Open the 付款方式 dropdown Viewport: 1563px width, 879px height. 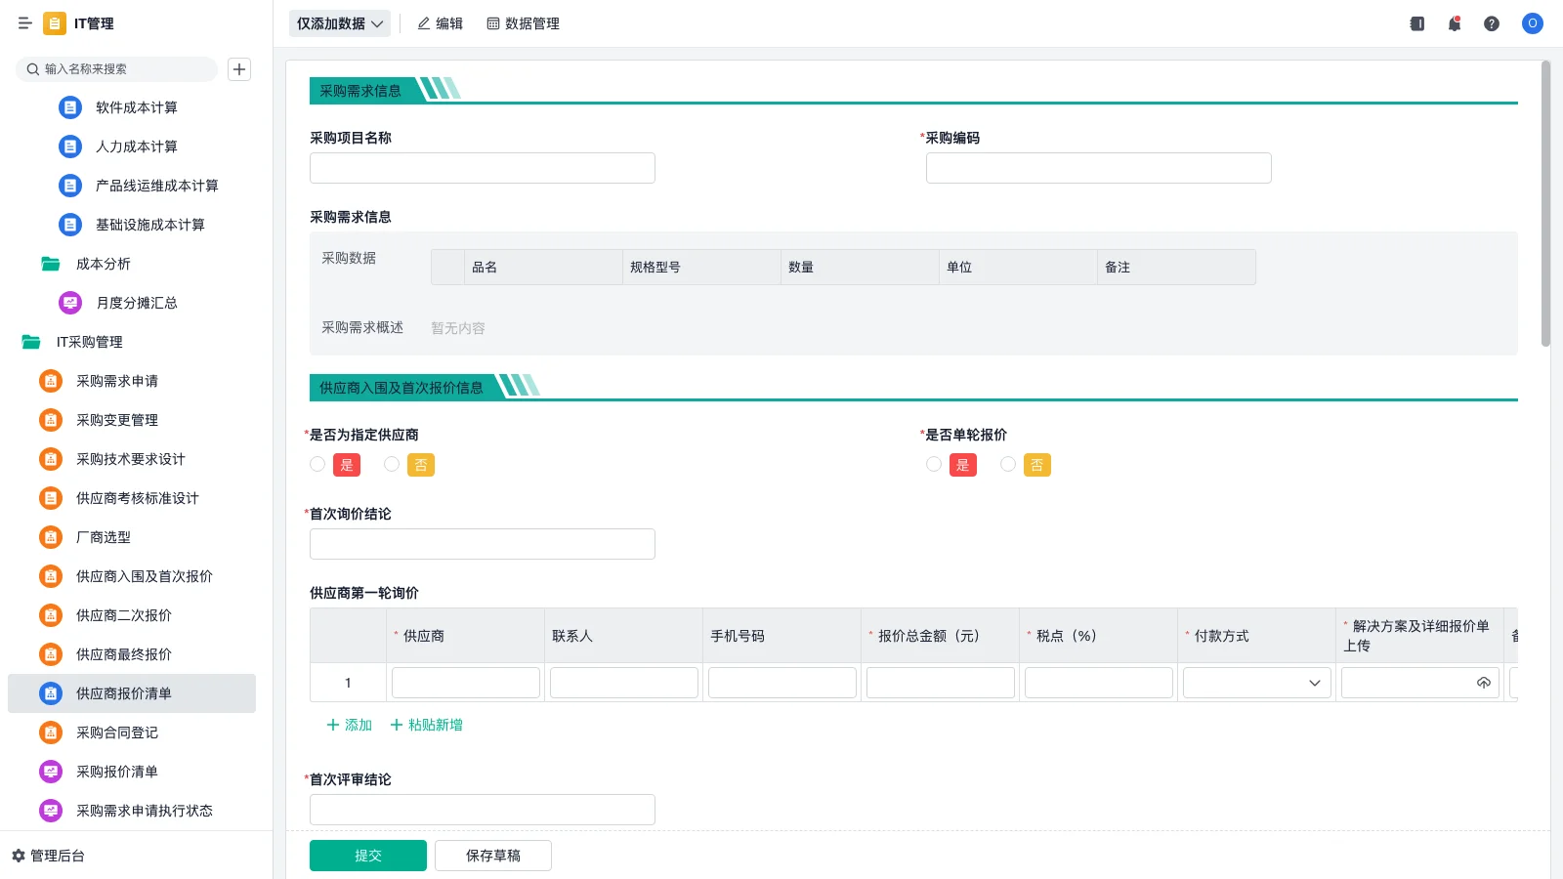pos(1255,682)
